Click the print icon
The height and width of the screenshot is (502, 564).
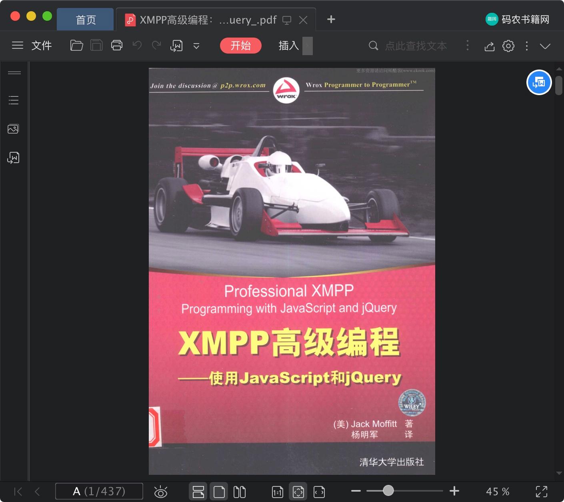[x=117, y=46]
